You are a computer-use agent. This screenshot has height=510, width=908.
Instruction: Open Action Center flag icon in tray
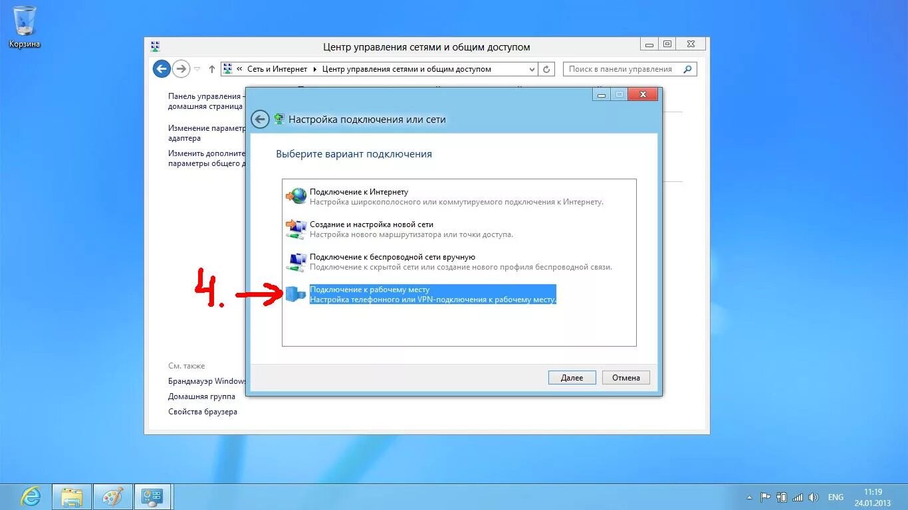(765, 497)
